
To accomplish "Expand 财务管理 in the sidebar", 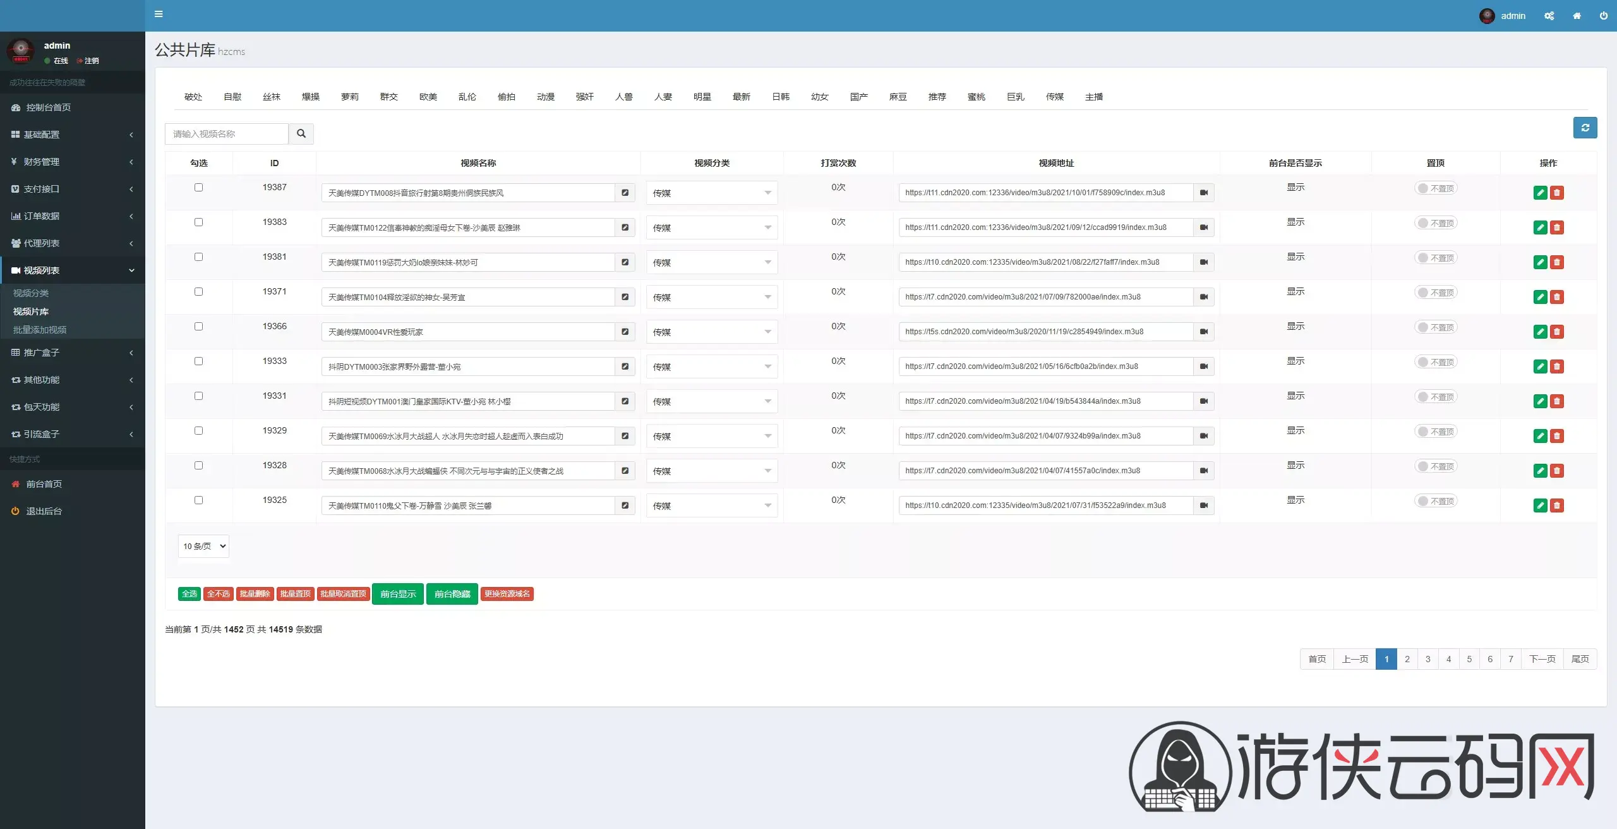I will point(72,162).
